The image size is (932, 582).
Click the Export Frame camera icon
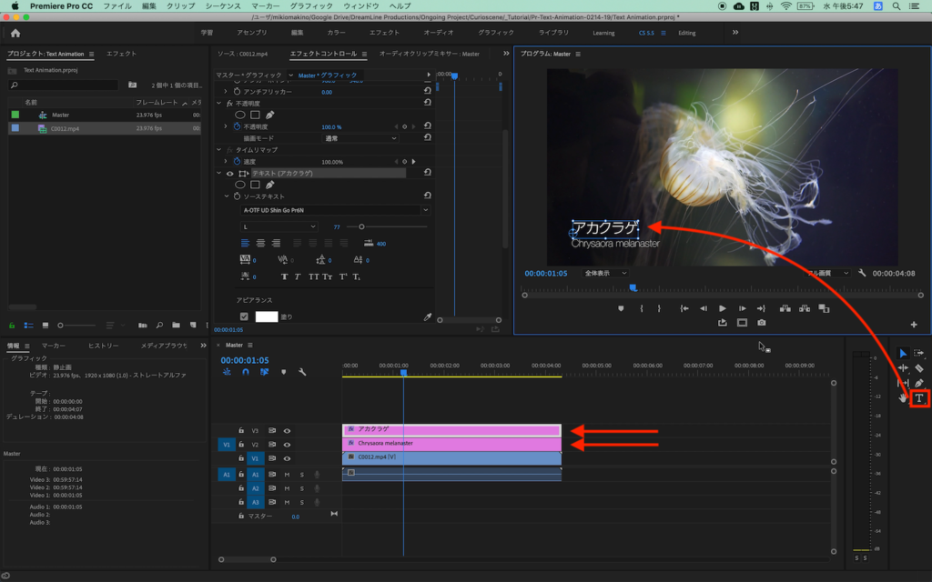761,323
